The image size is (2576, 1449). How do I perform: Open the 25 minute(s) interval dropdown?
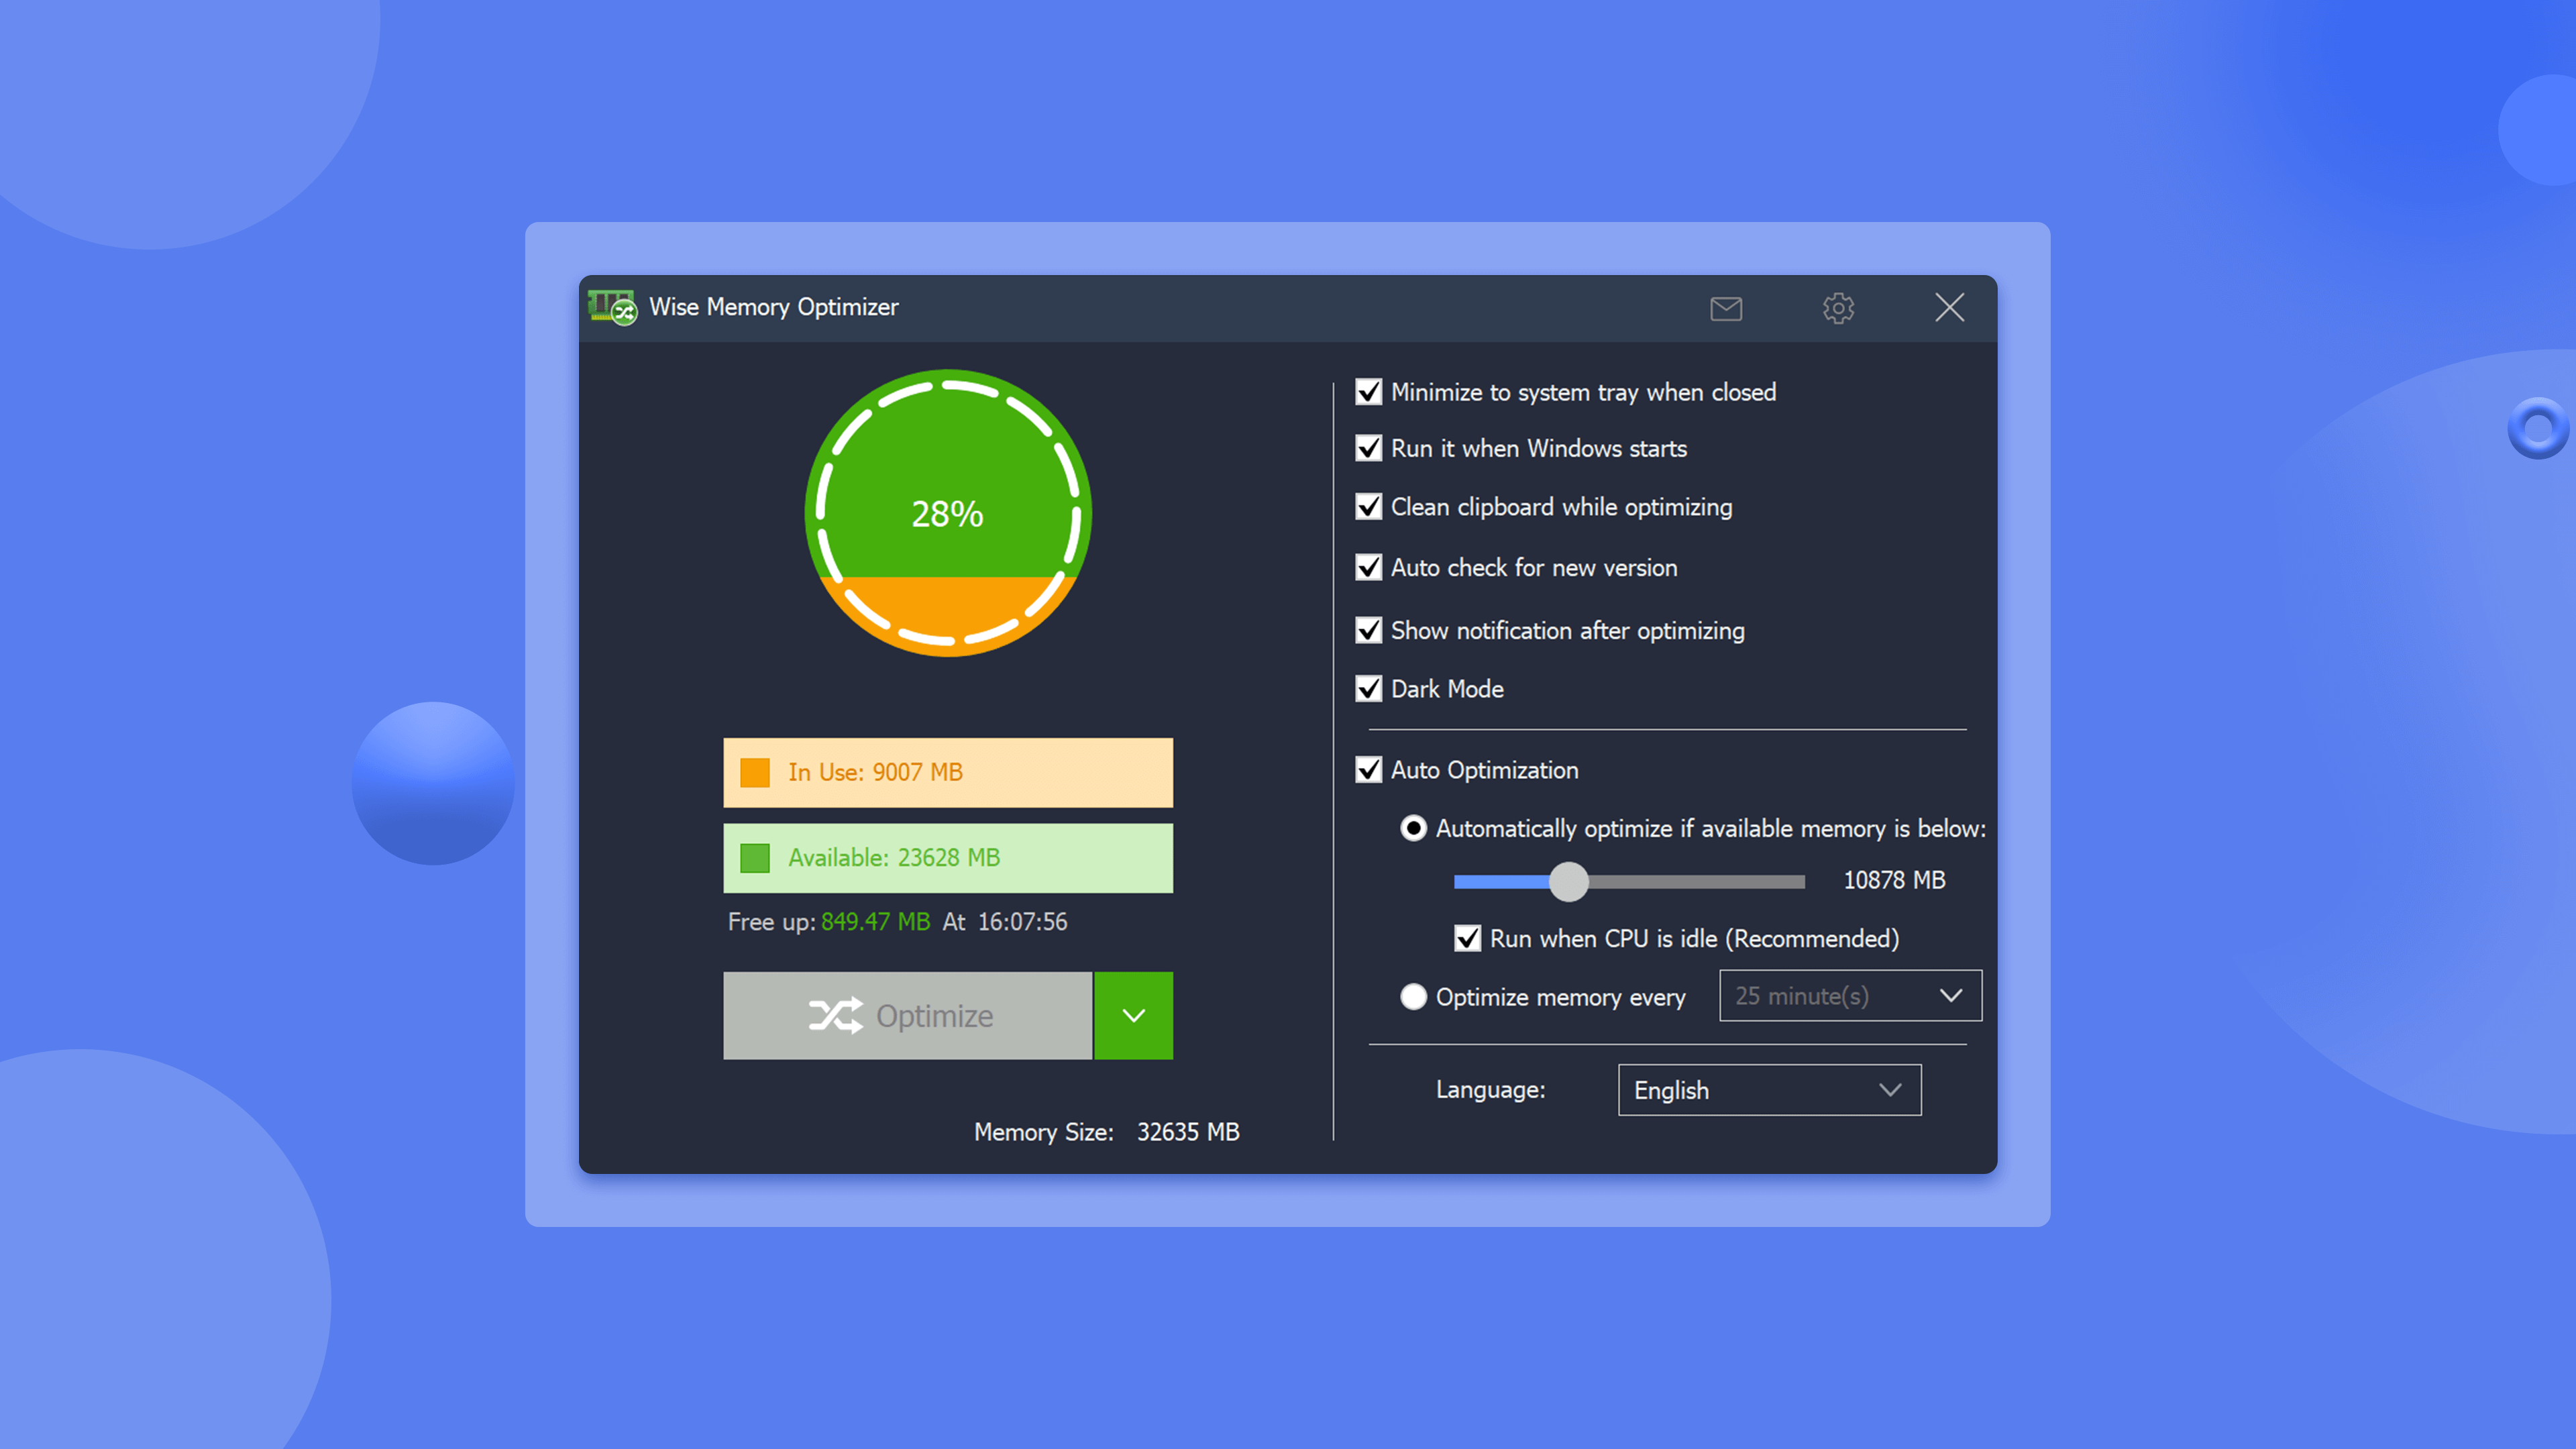(1849, 996)
